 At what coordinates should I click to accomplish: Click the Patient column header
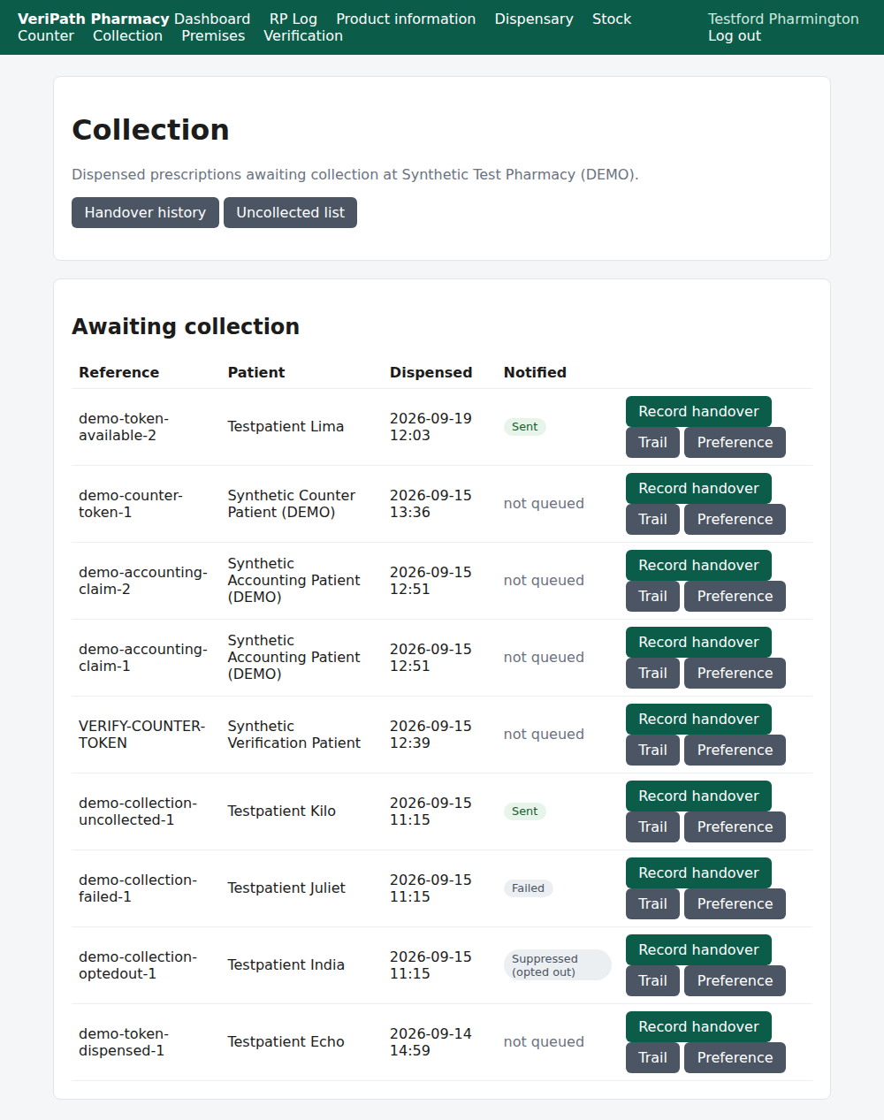(x=256, y=372)
